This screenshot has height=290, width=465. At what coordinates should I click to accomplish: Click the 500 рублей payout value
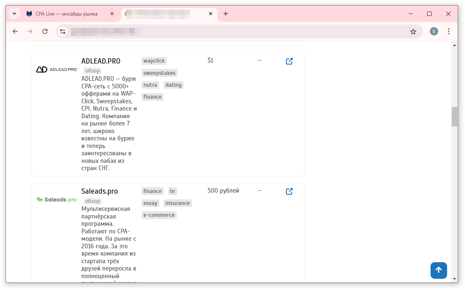coord(223,191)
